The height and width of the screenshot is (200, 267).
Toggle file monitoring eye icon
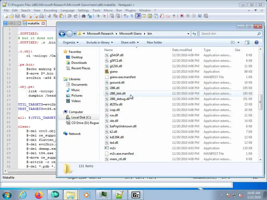point(174,16)
